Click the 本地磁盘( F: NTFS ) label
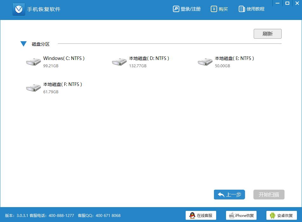 click(63, 84)
